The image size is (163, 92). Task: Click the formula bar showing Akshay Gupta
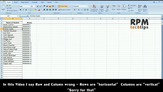click(x=95, y=16)
